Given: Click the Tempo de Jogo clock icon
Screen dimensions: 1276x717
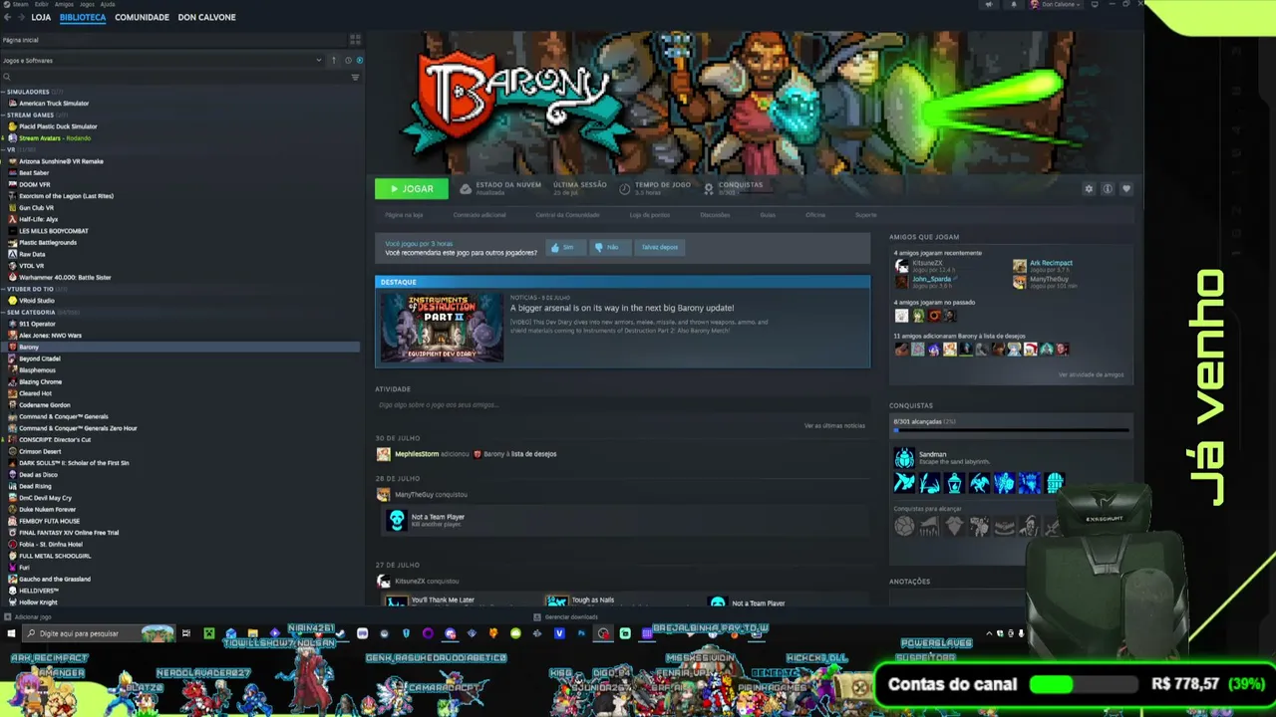Looking at the screenshot, I should [x=625, y=188].
